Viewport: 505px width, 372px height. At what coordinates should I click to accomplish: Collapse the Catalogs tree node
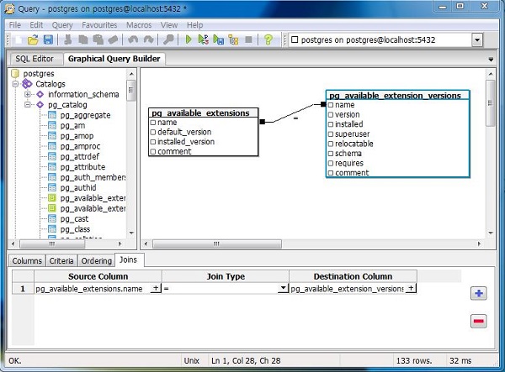click(x=15, y=84)
